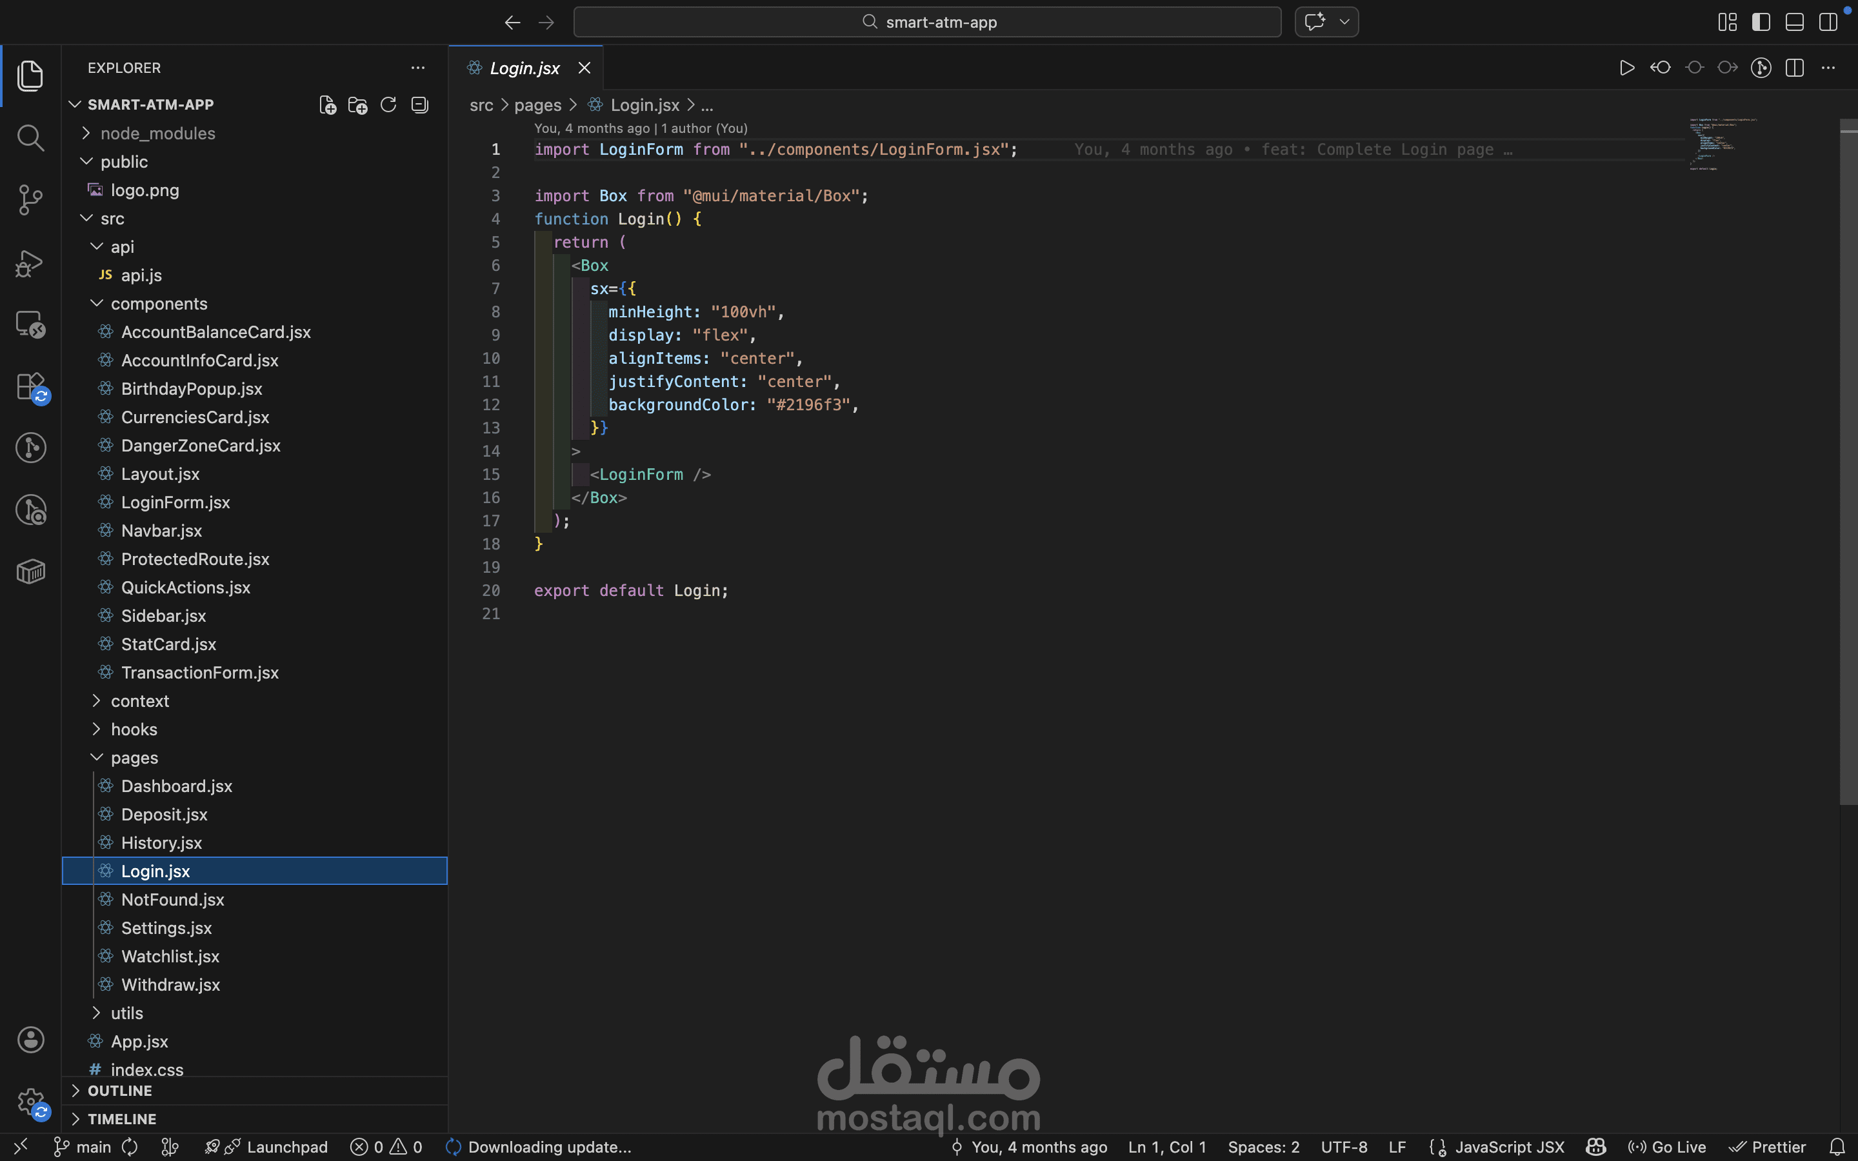Expand the OUTLINE section

[x=120, y=1090]
